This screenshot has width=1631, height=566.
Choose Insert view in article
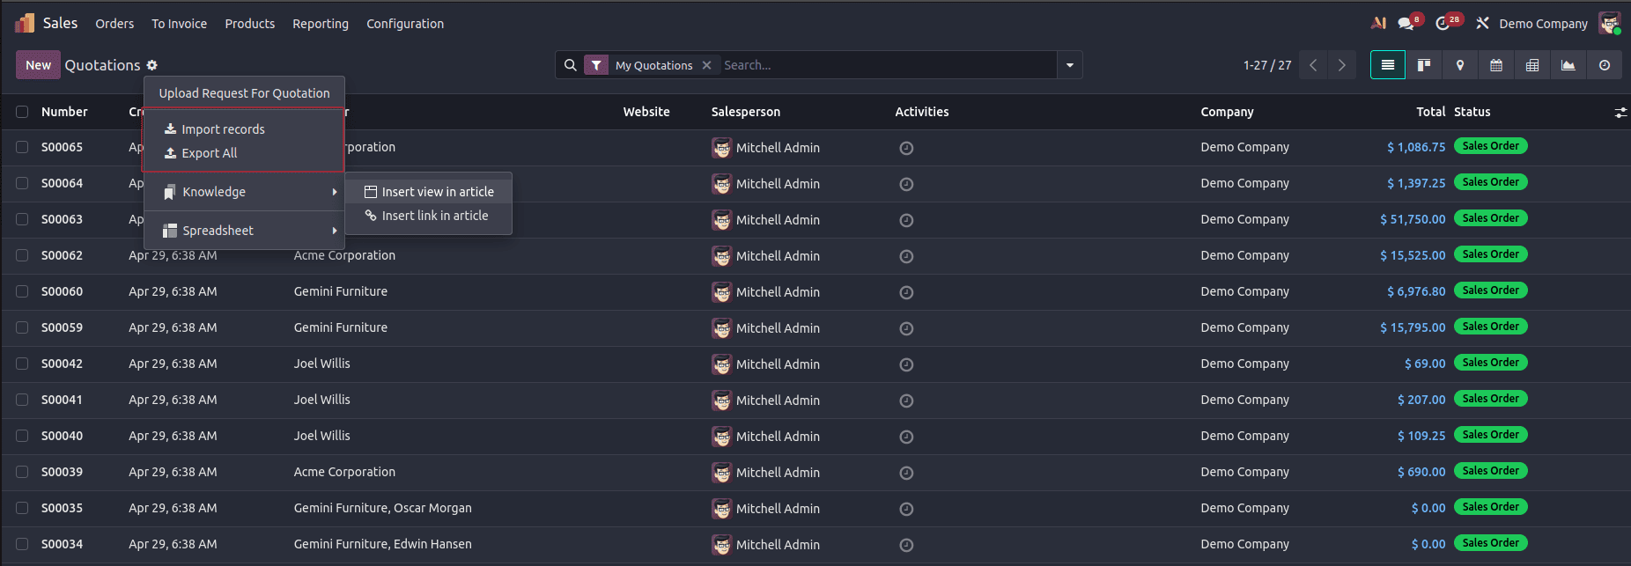point(429,192)
